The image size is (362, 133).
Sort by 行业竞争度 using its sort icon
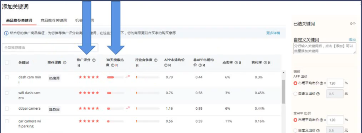point(137,66)
